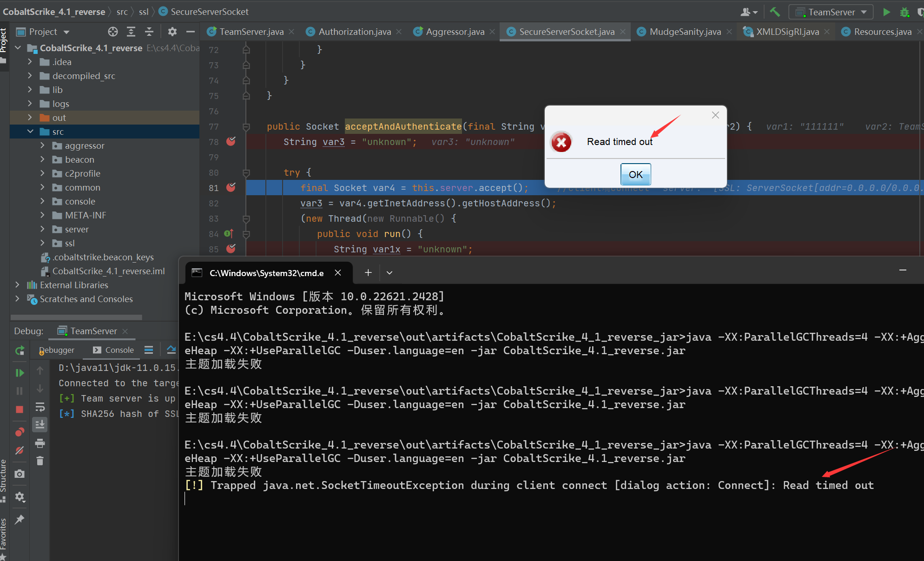Click the Rerun TeamServer debug icon
Image resolution: width=924 pixels, height=561 pixels.
click(20, 351)
